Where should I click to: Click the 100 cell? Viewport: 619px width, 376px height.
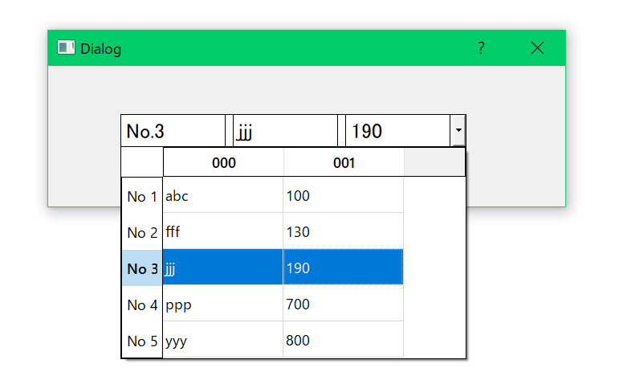[x=343, y=195]
